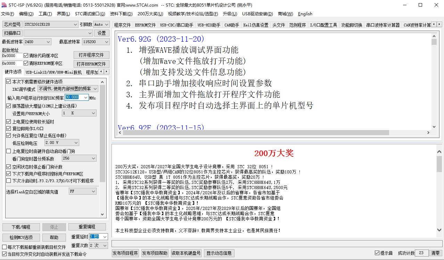Click scroll-down arrow of hardware options list
This screenshot has width=444, height=260.
(x=102, y=214)
